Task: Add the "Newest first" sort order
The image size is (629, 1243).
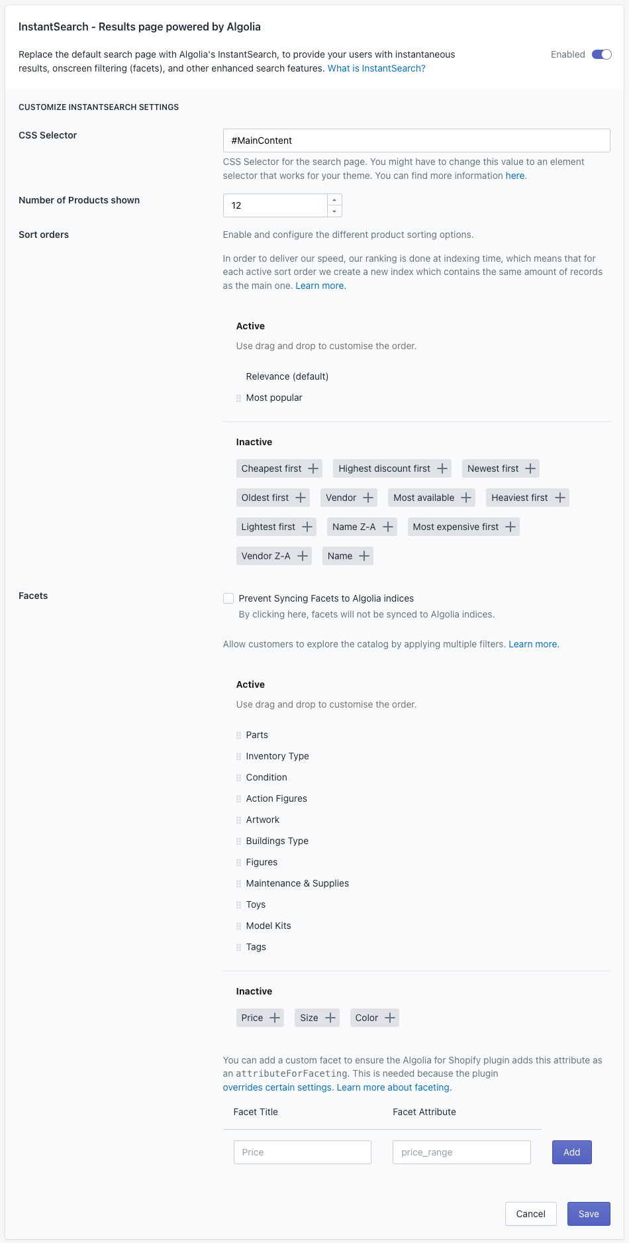Action: 530,468
